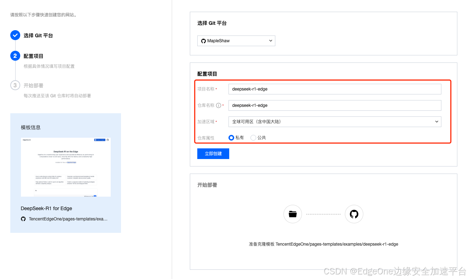
Task: Click the step 3 circle icon
Action: (15, 85)
